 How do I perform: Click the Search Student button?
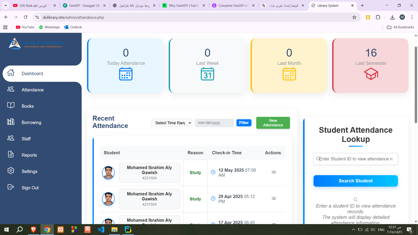tap(355, 181)
